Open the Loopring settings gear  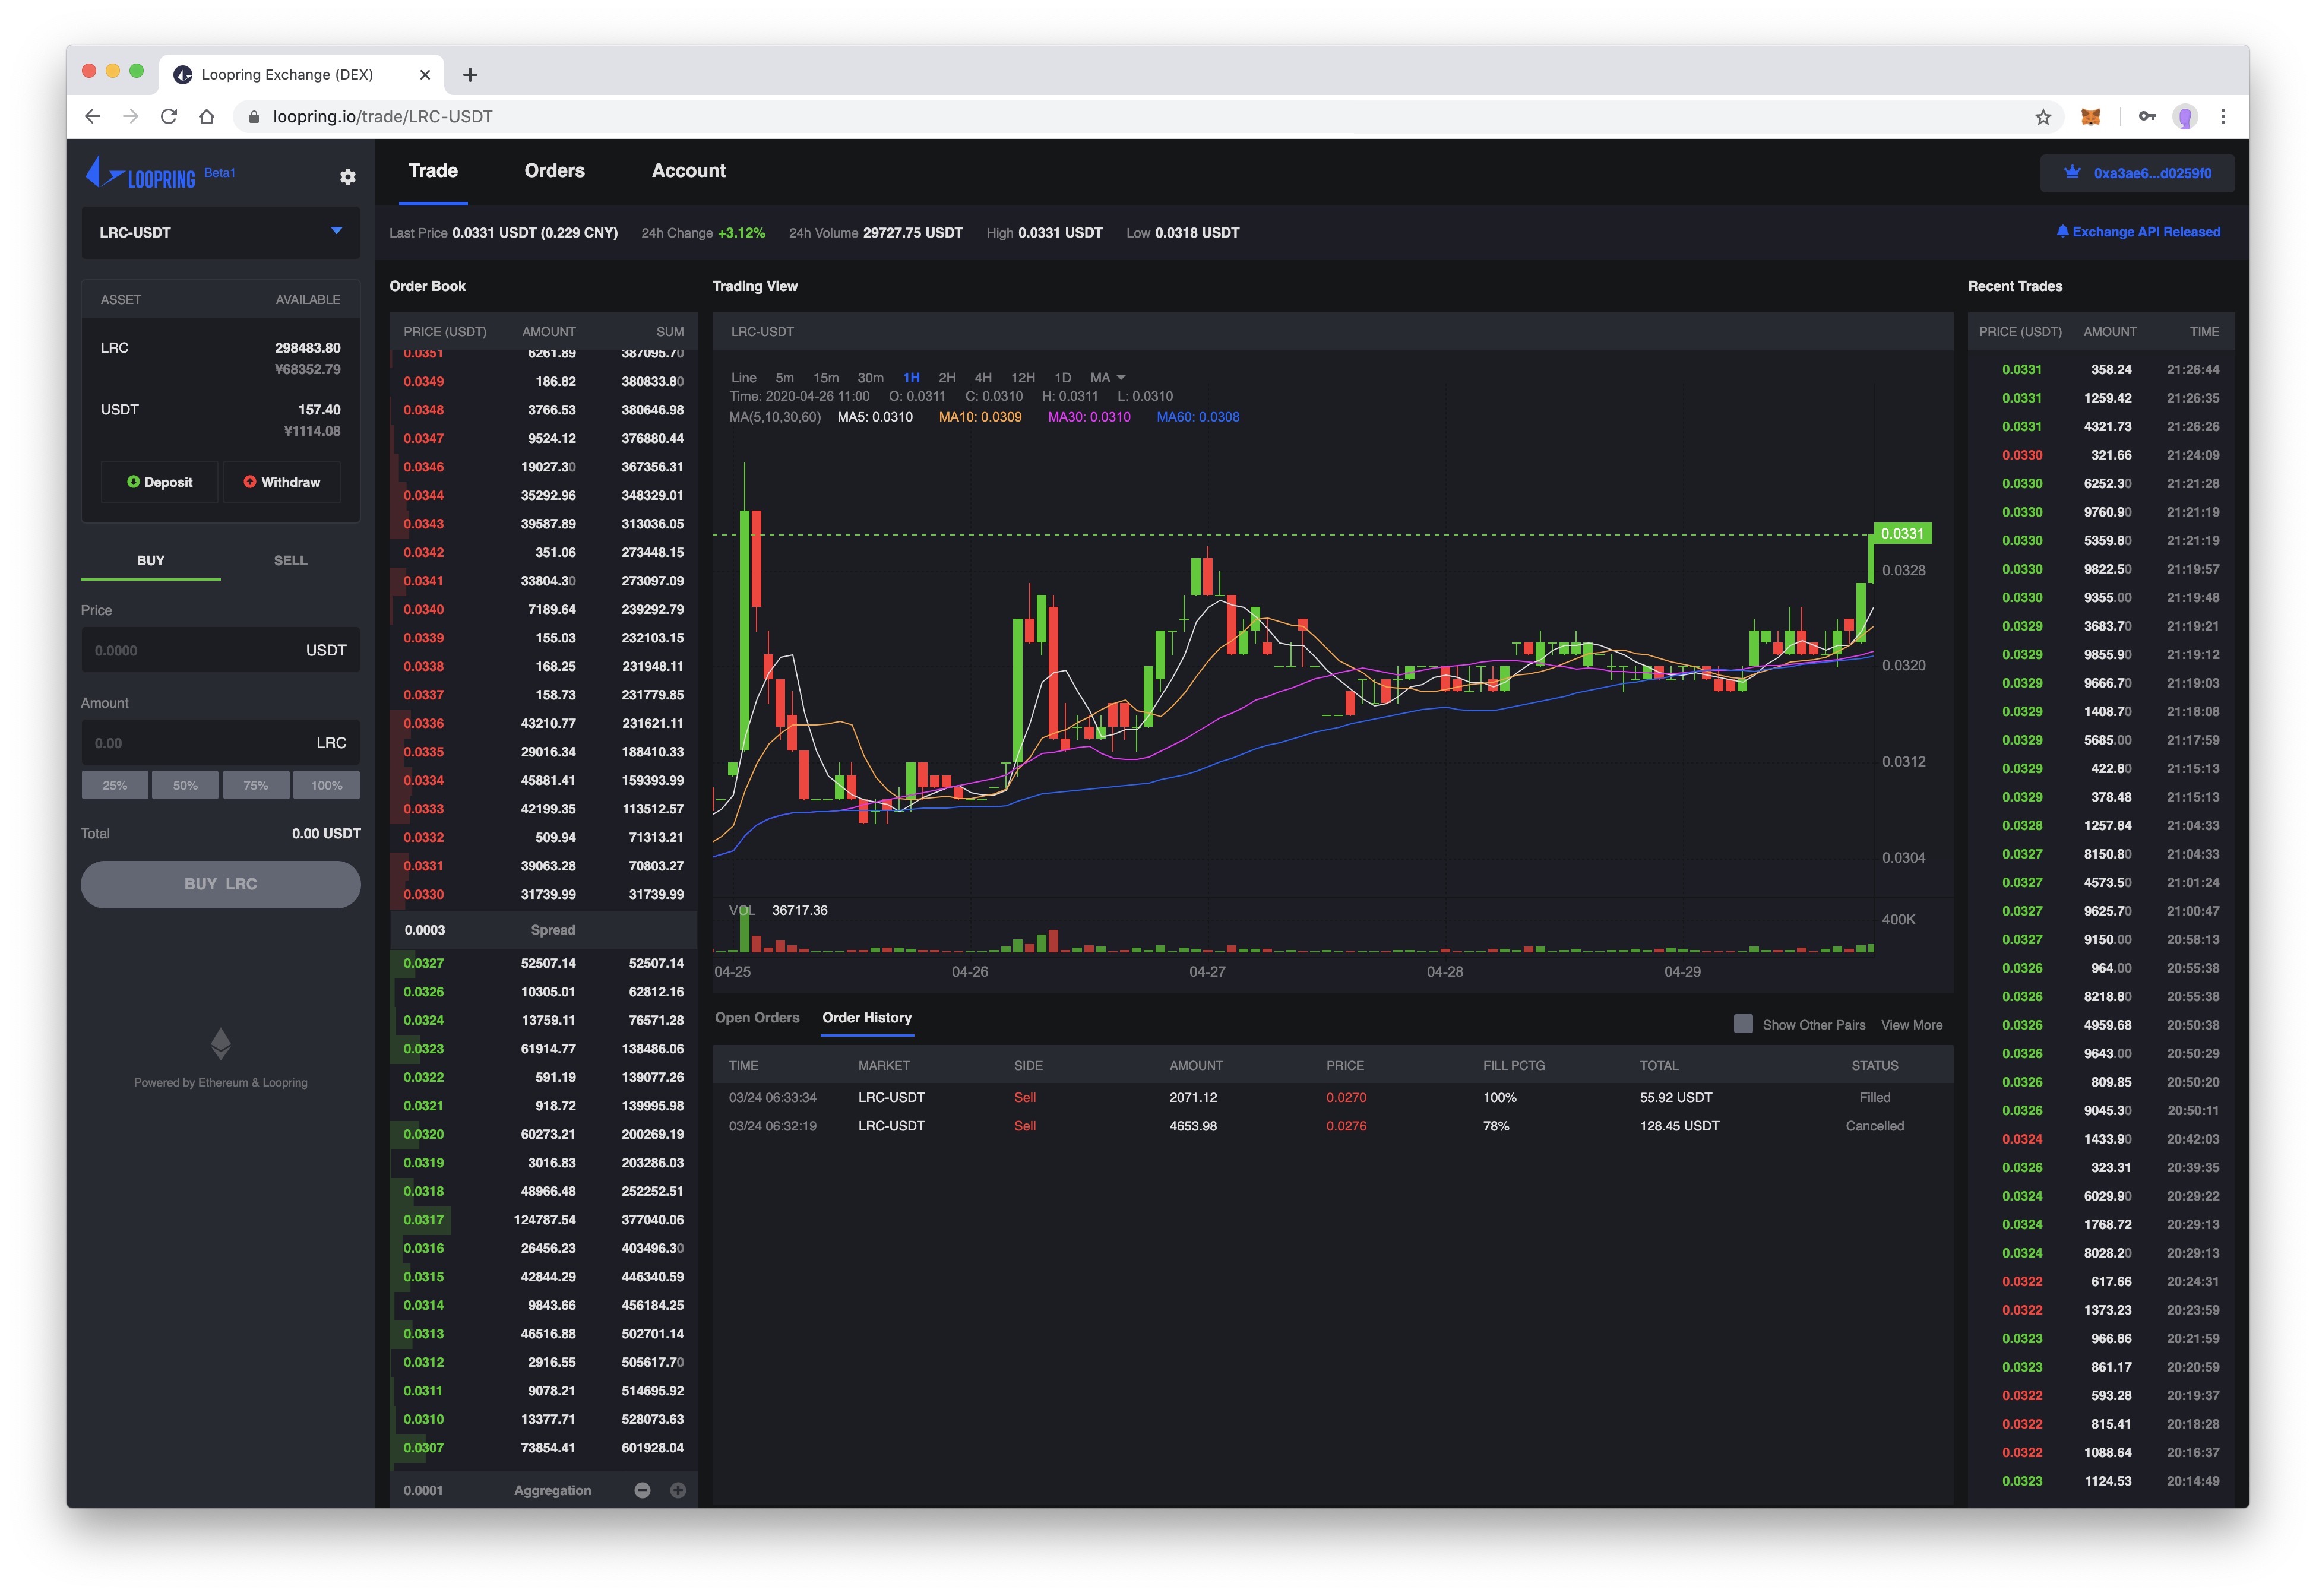pyautogui.click(x=348, y=176)
